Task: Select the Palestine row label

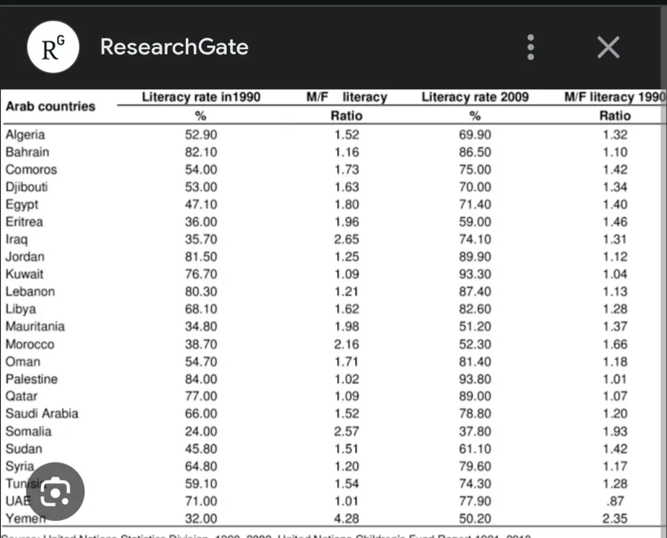Action: coord(31,379)
